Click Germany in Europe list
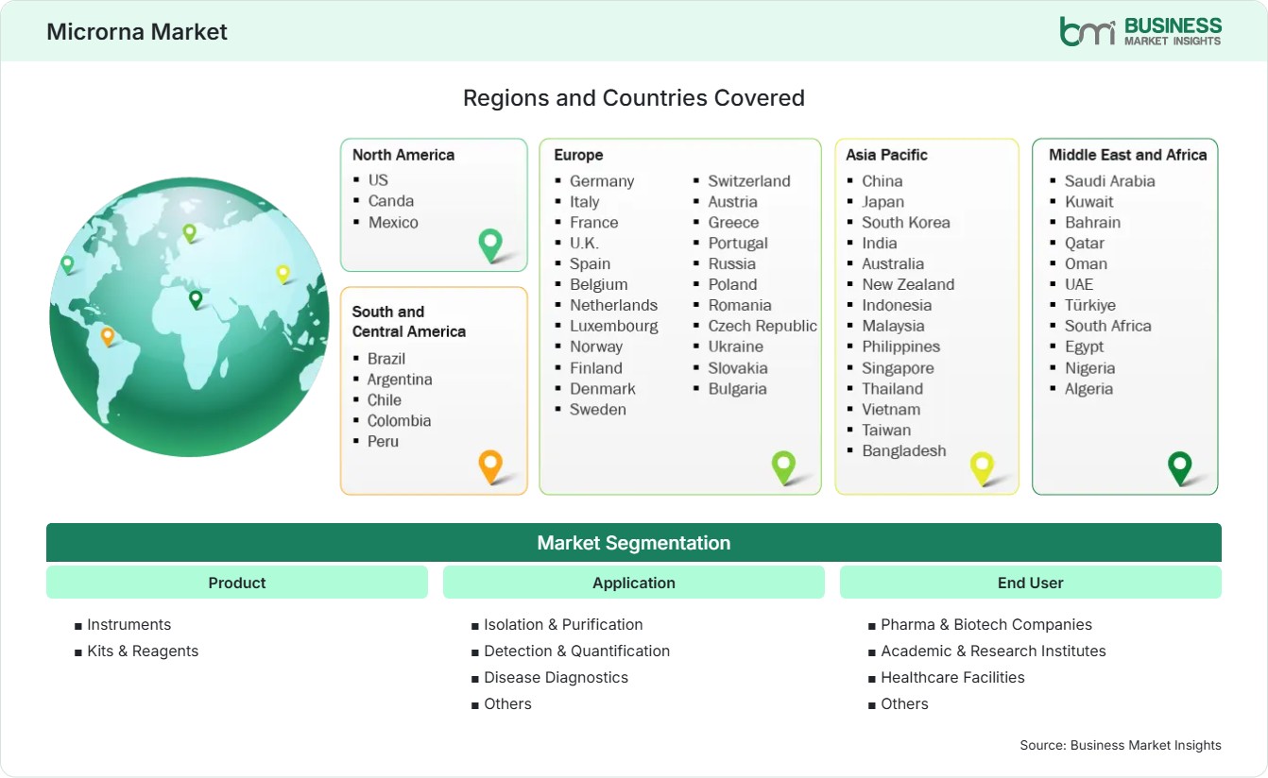The image size is (1268, 778). 602,180
